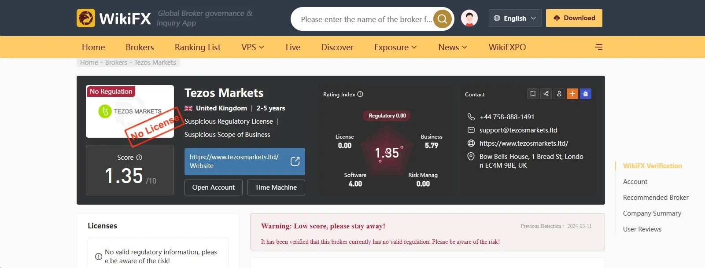Viewport: 705px width, 268px height.
Task: Click the Contact website URL link
Action: pyautogui.click(x=524, y=143)
